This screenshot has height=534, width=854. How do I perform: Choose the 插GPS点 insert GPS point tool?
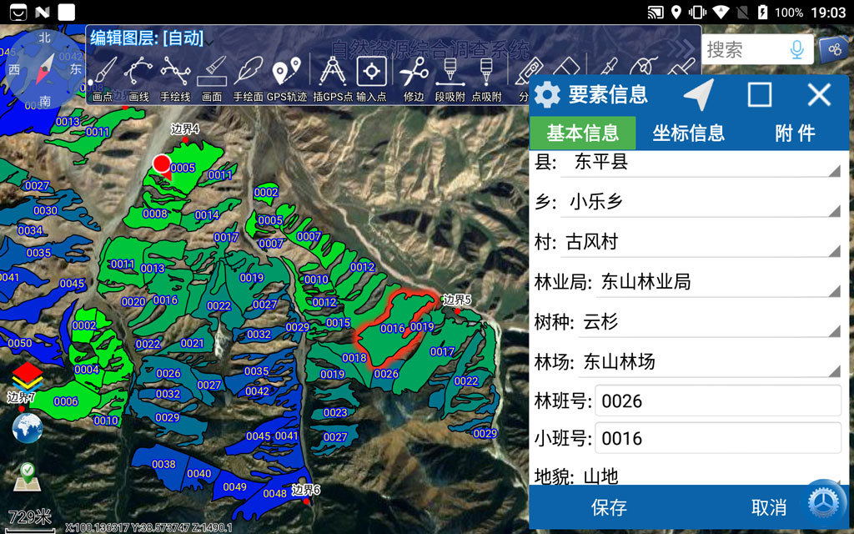pyautogui.click(x=333, y=78)
